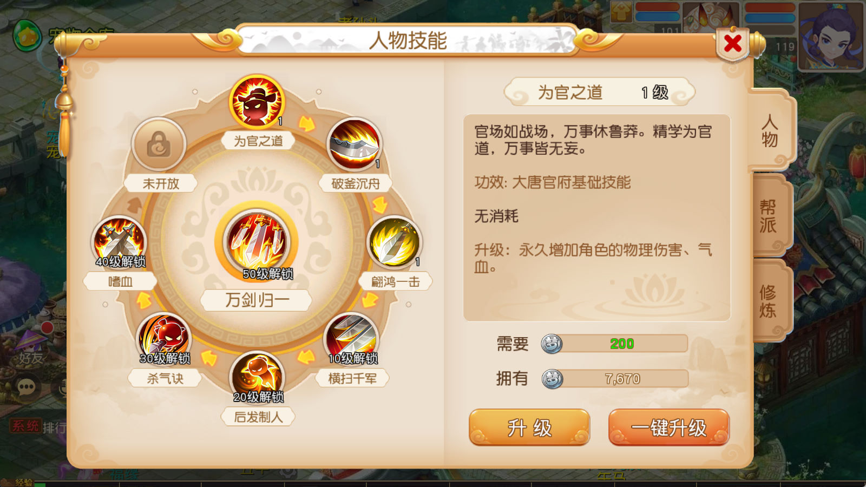This screenshot has width=866, height=487.
Task: Tap the locked 横扫千军 skill icon
Action: tap(351, 339)
